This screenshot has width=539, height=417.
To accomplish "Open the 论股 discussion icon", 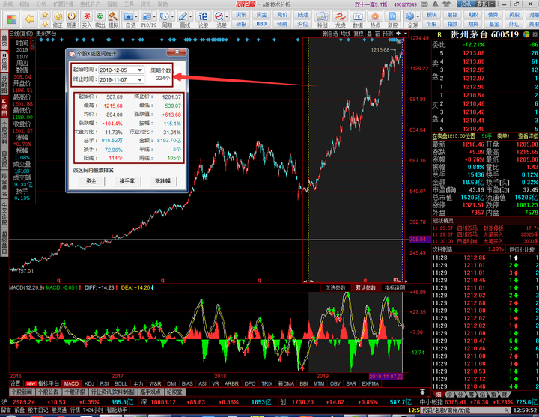I will click(x=203, y=16).
